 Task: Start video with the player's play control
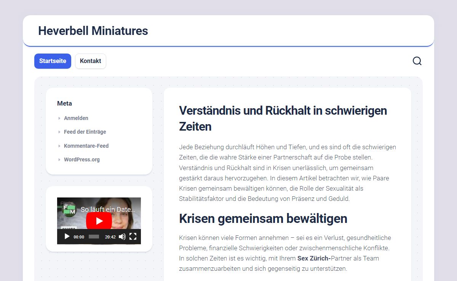pyautogui.click(x=67, y=237)
